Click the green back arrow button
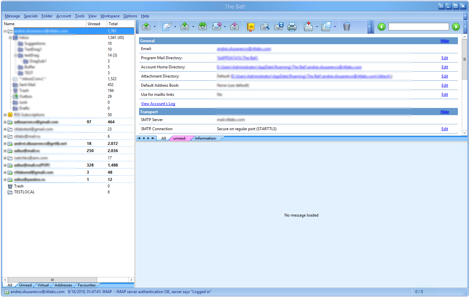 click(x=381, y=27)
